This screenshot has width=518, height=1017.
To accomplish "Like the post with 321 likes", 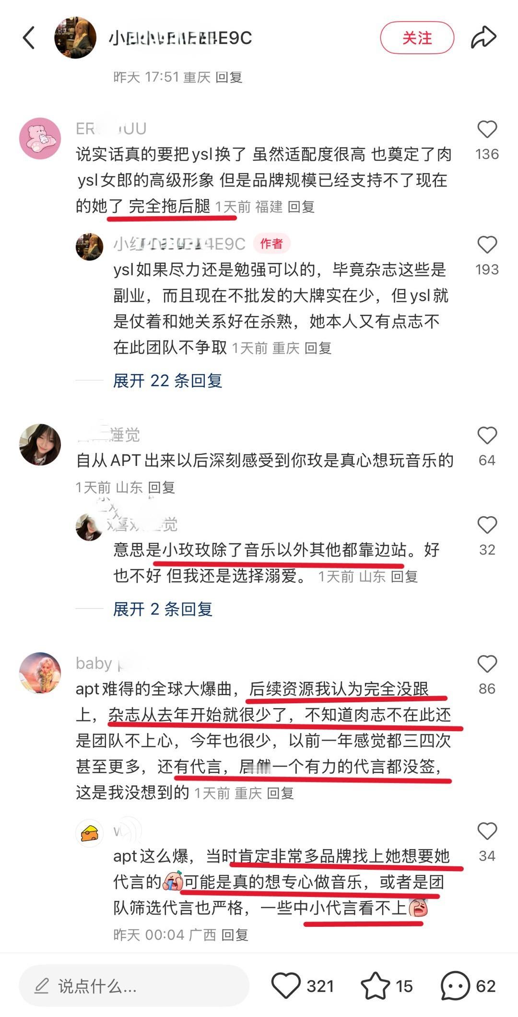I will (286, 986).
